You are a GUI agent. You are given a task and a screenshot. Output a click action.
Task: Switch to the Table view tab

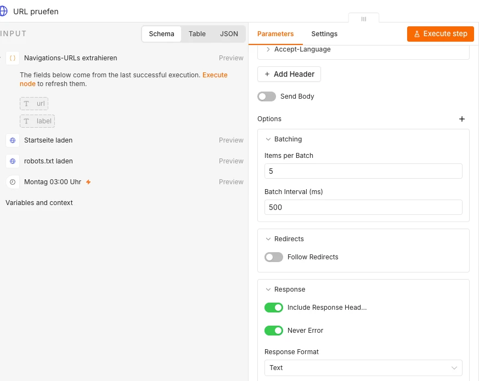click(x=197, y=34)
